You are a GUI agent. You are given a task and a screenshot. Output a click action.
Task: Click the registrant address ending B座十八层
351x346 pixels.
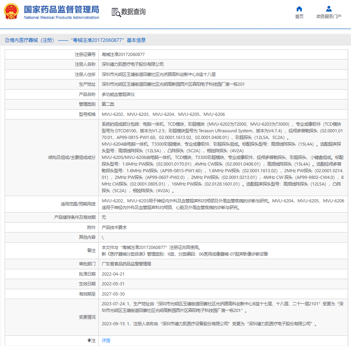158,74
